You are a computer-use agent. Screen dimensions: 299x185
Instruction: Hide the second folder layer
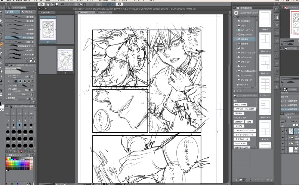[283, 143]
